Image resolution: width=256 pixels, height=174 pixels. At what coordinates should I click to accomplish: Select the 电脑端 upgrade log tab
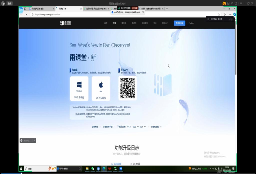pyautogui.click(x=116, y=164)
